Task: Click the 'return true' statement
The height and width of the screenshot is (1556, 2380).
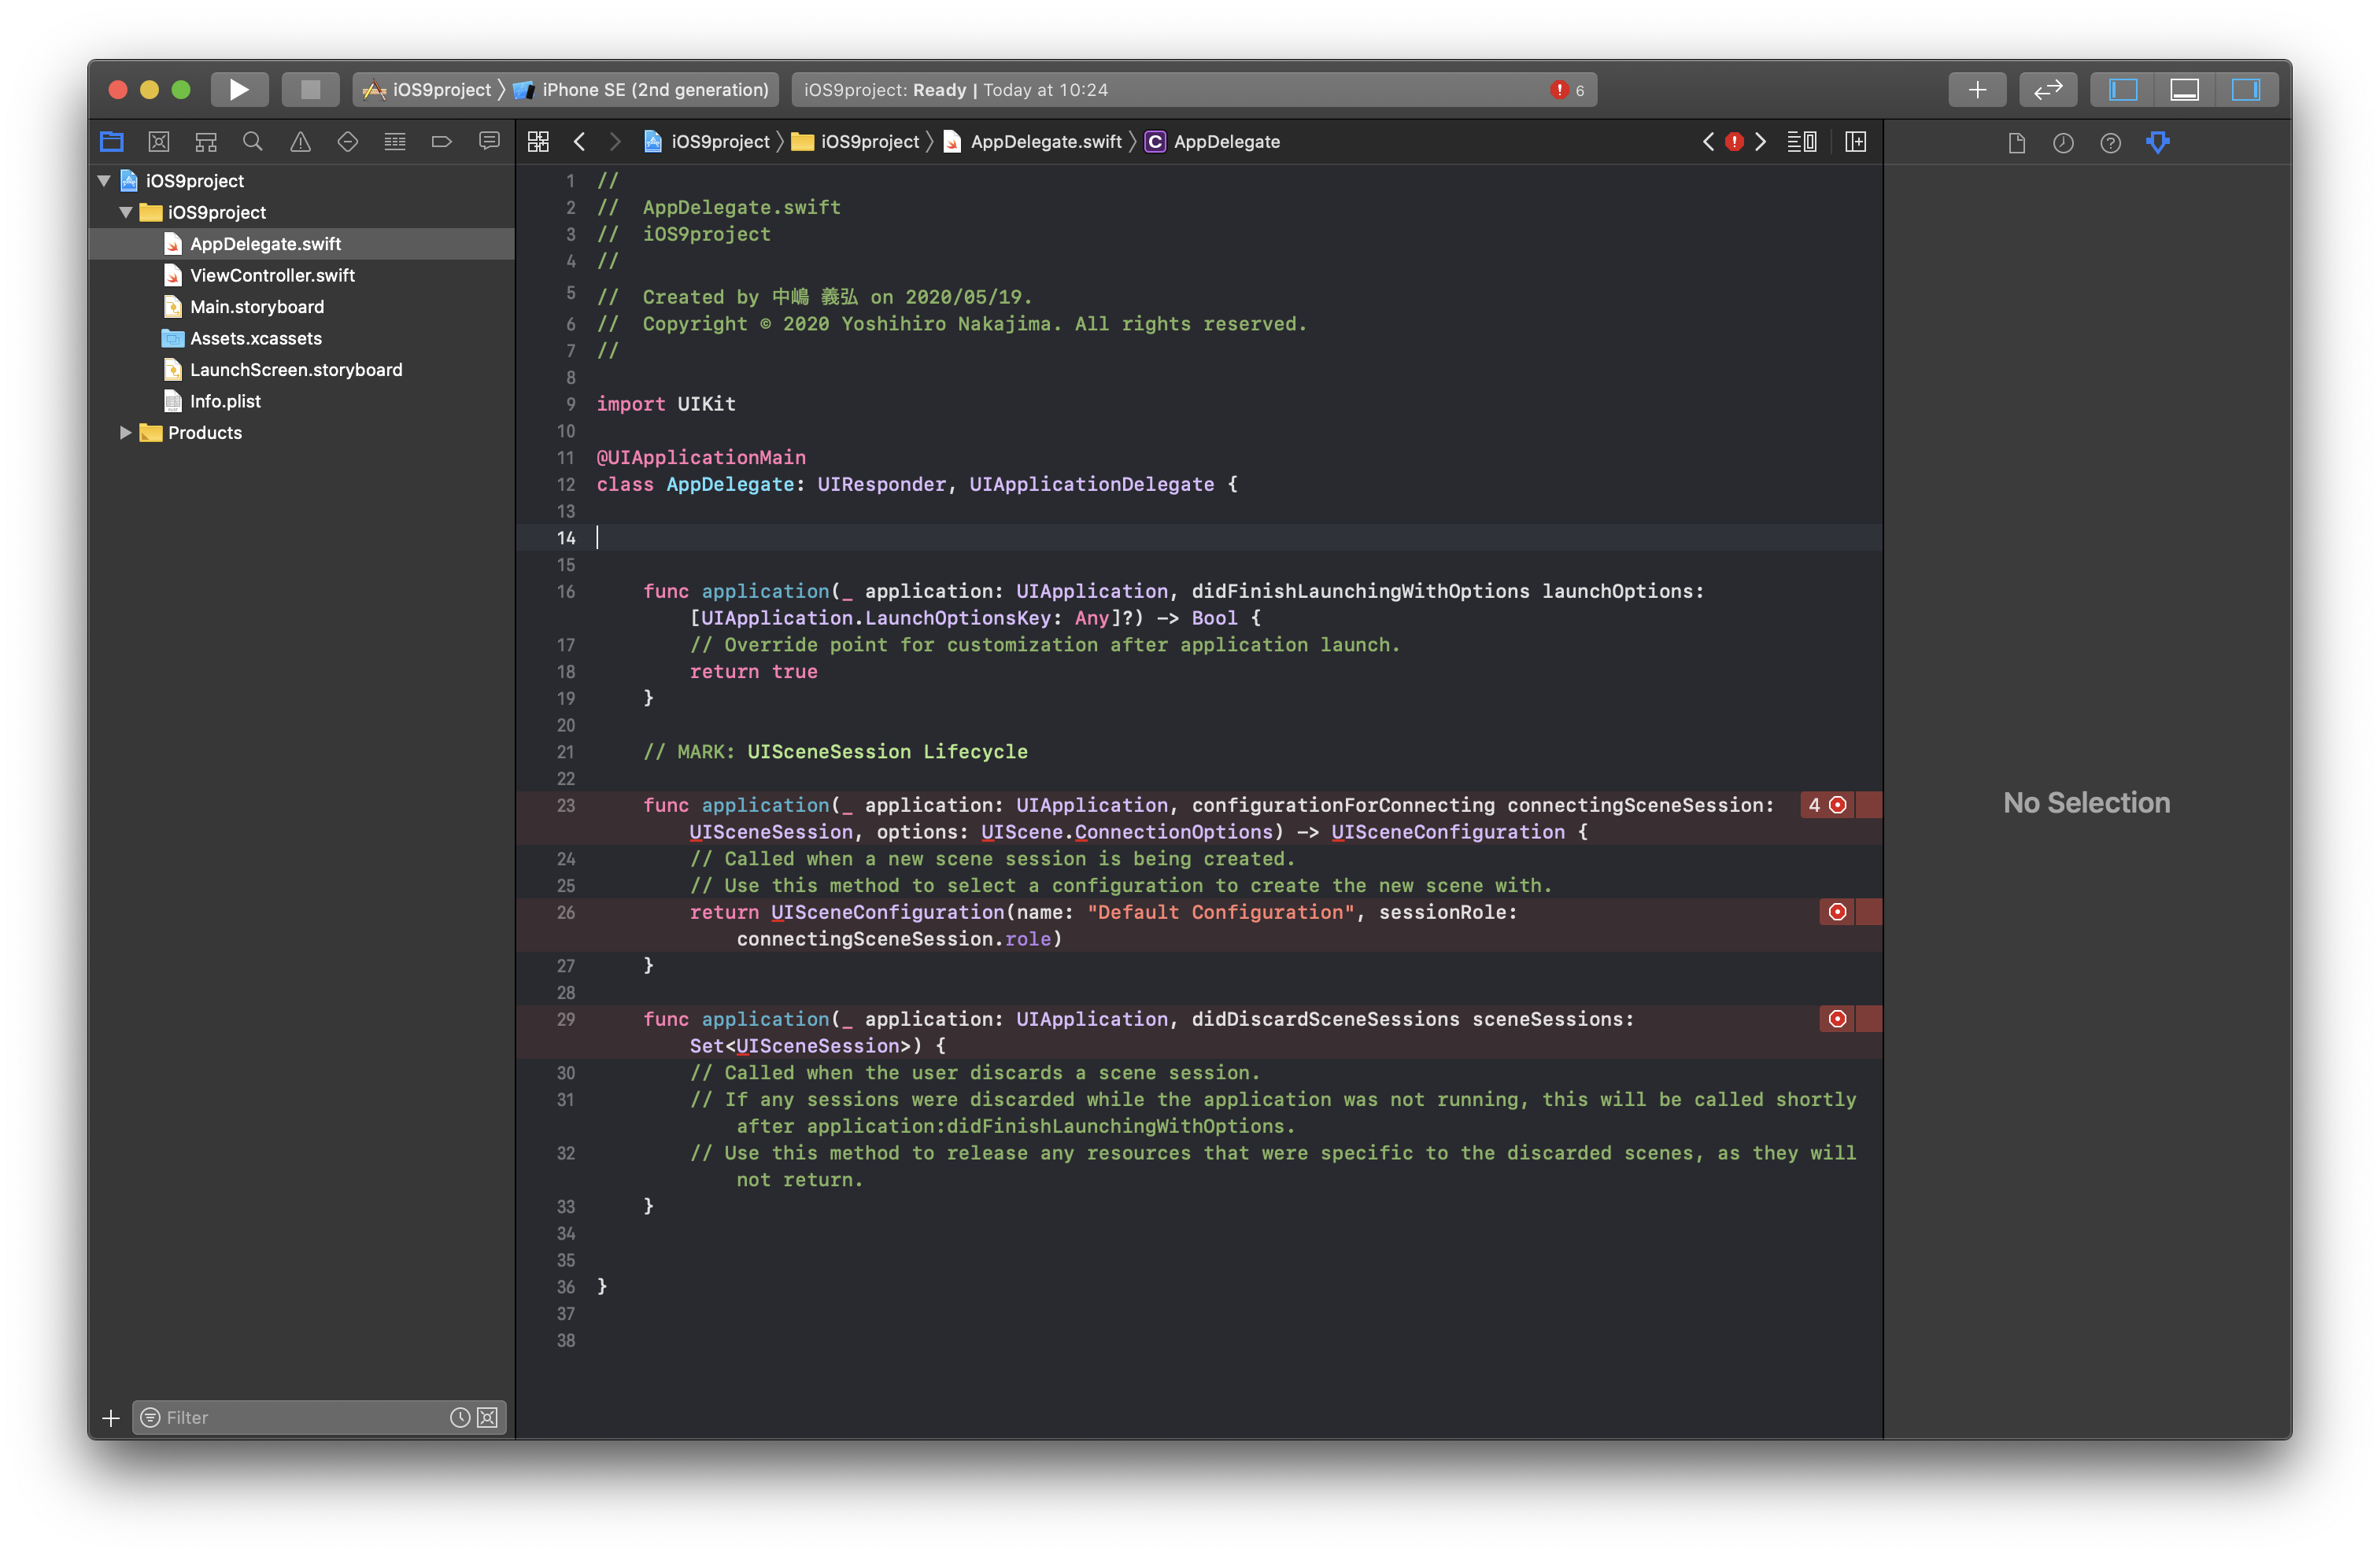Action: tap(753, 672)
